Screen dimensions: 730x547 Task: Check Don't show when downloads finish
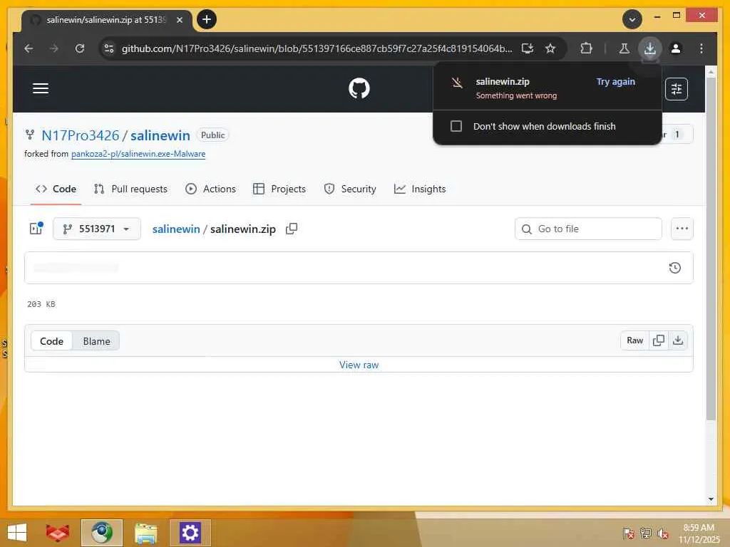(456, 126)
